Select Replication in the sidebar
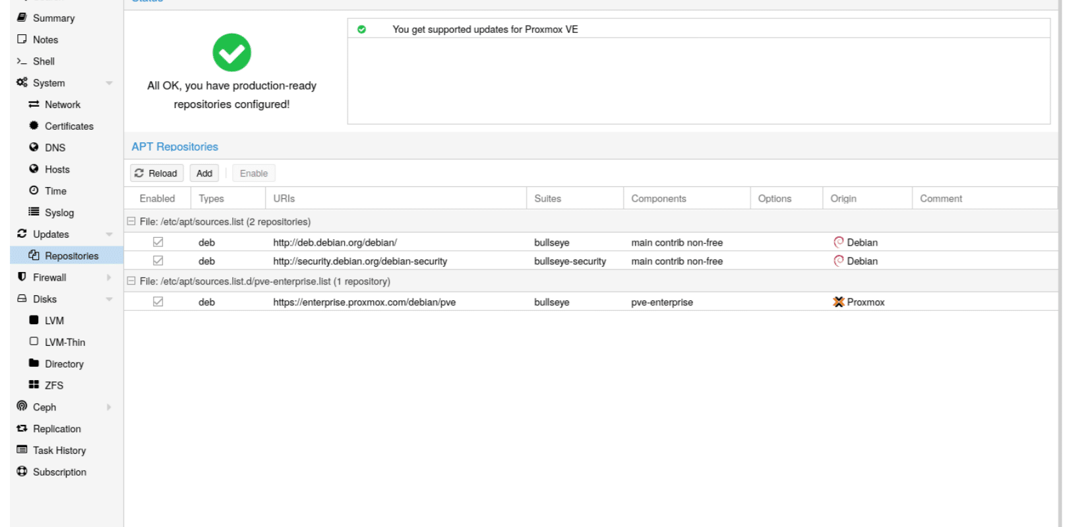This screenshot has width=1069, height=527. 57,429
